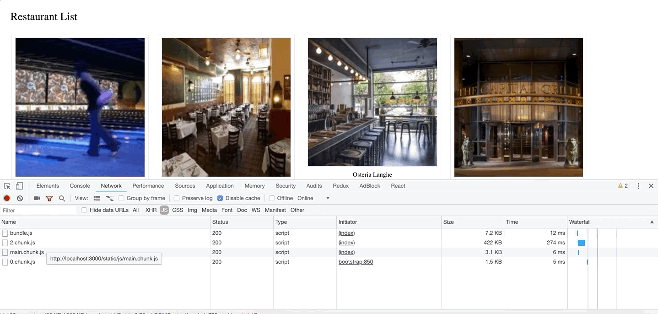The width and height of the screenshot is (658, 314).
Task: Sort by the Name column header
Action: [x=105, y=222]
